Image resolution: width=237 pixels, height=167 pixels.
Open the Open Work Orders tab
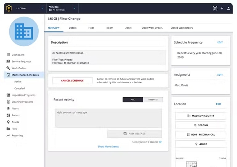pos(152,28)
